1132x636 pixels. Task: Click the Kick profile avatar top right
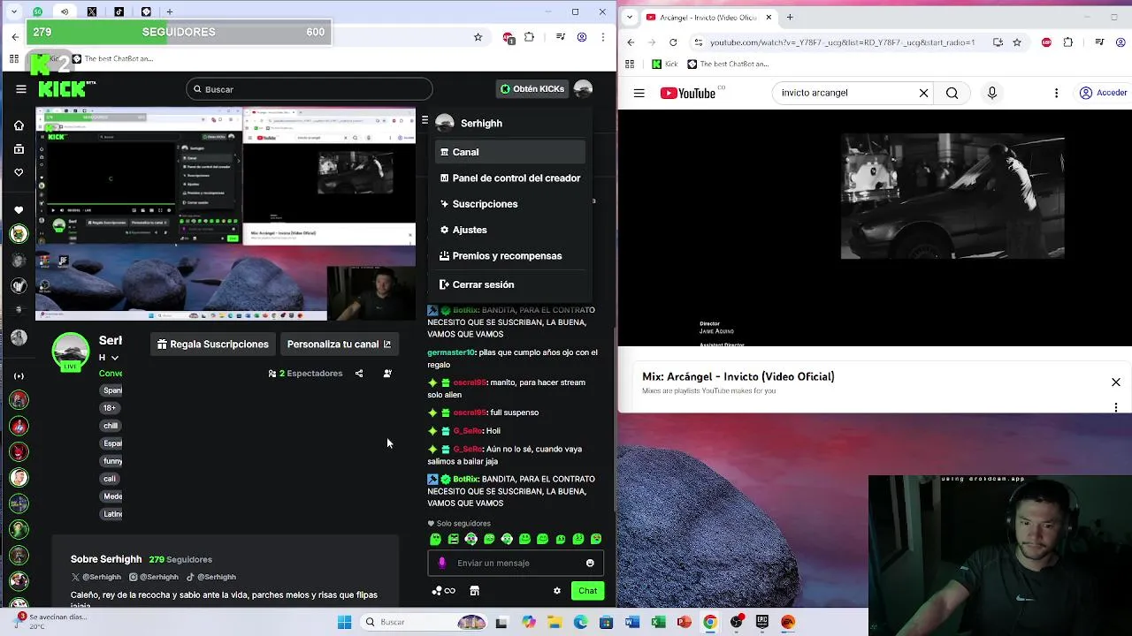coord(583,89)
